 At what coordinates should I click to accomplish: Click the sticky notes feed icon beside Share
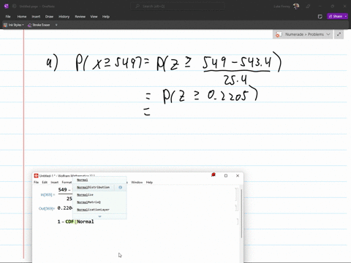(x=320, y=17)
